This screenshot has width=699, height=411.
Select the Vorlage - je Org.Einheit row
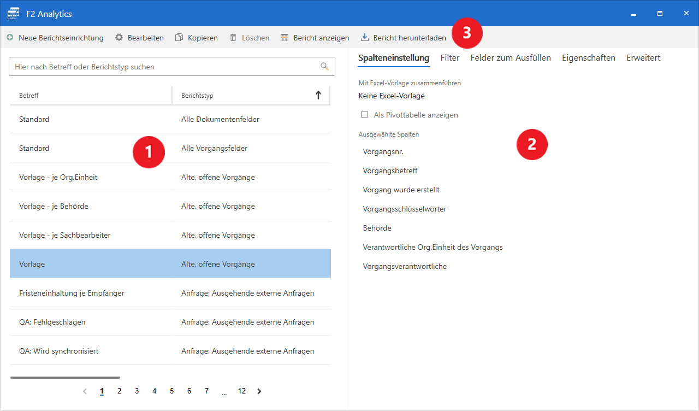(170, 177)
